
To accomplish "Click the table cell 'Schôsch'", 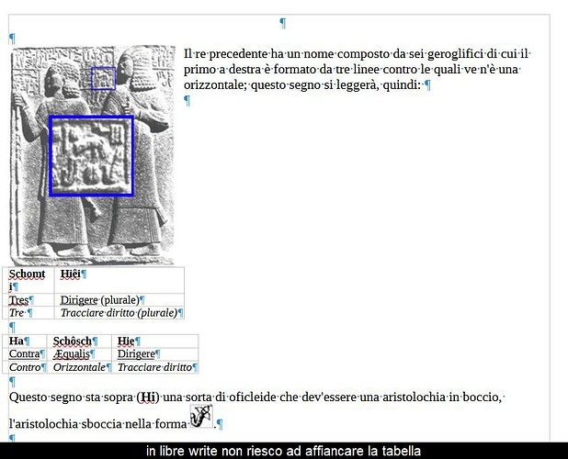I will pos(79,341).
